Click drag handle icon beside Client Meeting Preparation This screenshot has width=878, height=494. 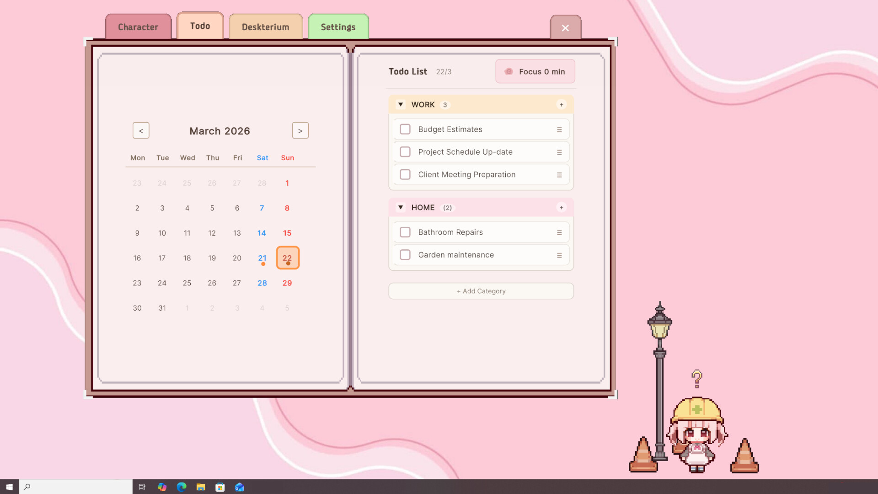559,175
